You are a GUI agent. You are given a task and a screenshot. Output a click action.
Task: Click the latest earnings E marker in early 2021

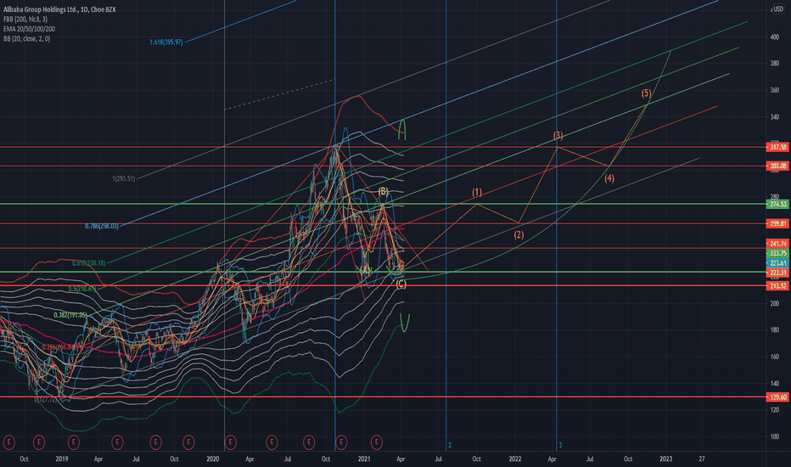pyautogui.click(x=376, y=442)
